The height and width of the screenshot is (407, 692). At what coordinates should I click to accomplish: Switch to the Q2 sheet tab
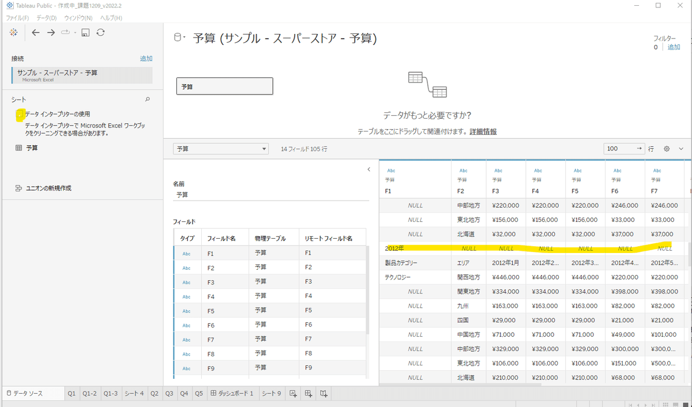tap(155, 394)
